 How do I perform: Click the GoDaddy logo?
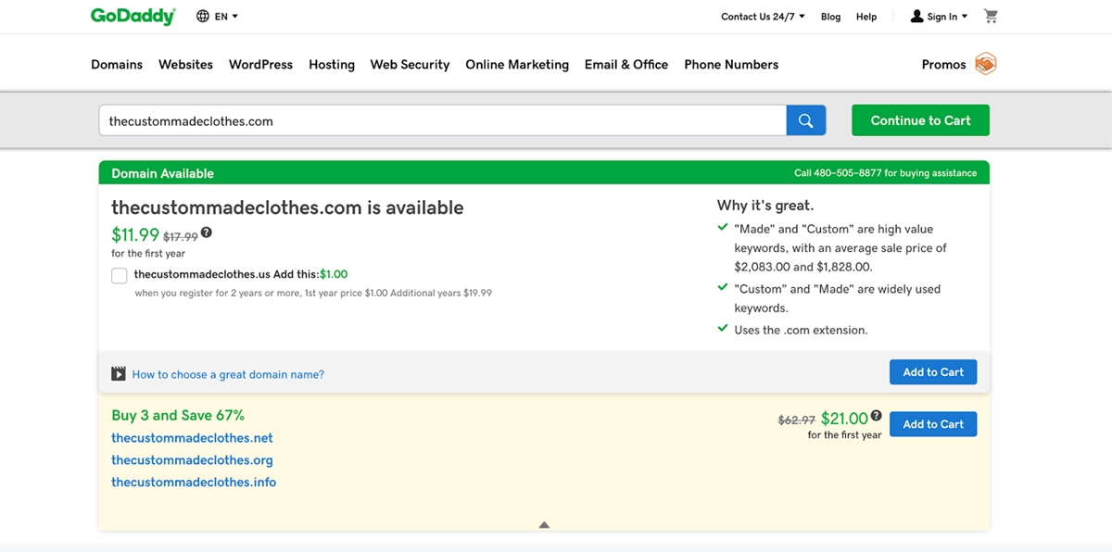pyautogui.click(x=133, y=16)
